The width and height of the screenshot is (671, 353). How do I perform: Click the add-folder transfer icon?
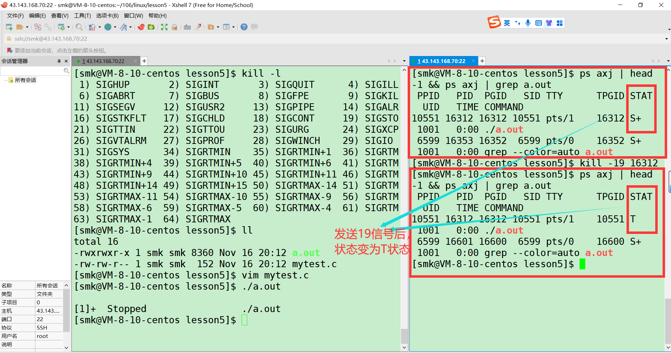tap(211, 27)
